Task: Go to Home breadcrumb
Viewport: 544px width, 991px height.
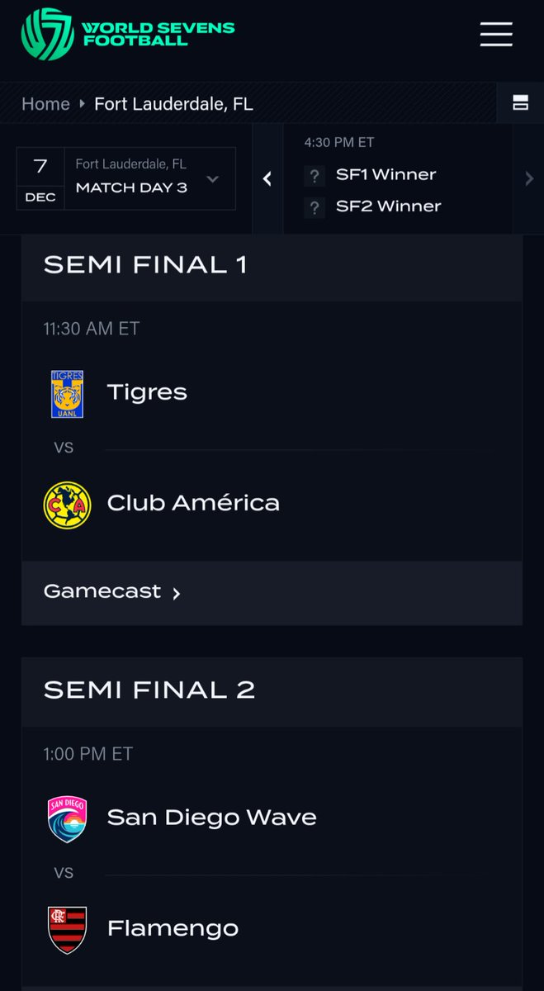Action: click(x=45, y=104)
